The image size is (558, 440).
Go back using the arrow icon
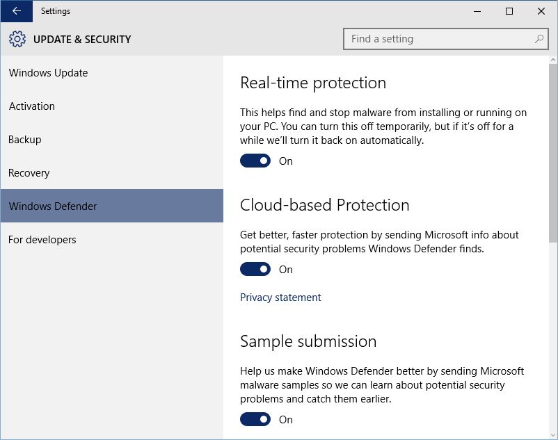click(x=17, y=11)
